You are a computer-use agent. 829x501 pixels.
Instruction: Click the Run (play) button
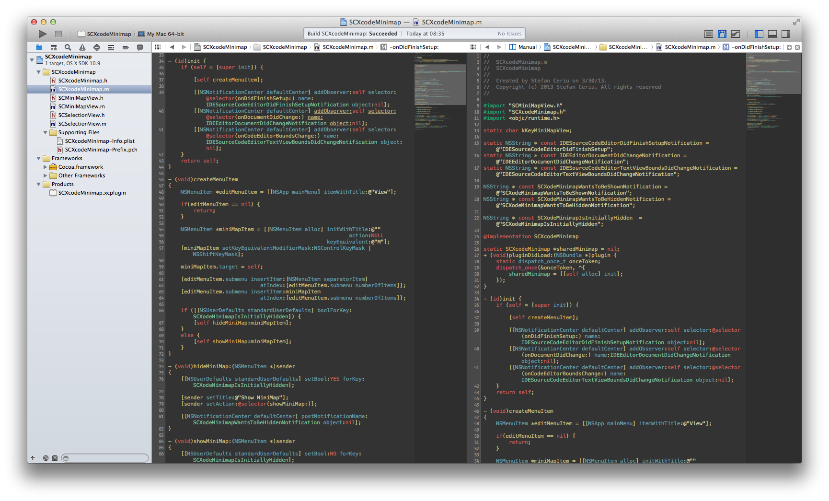coord(43,34)
